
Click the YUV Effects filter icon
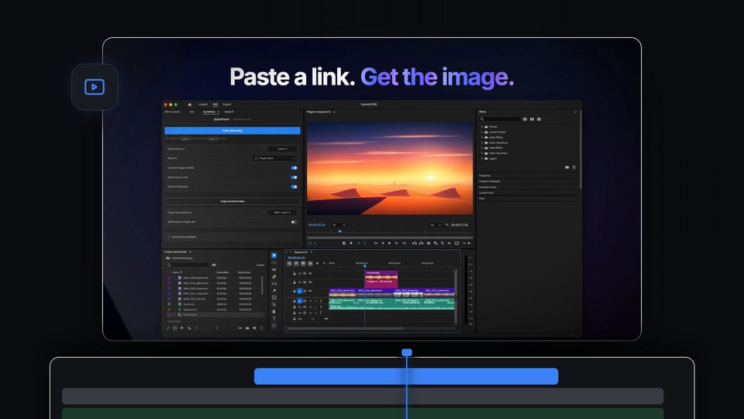coord(539,119)
